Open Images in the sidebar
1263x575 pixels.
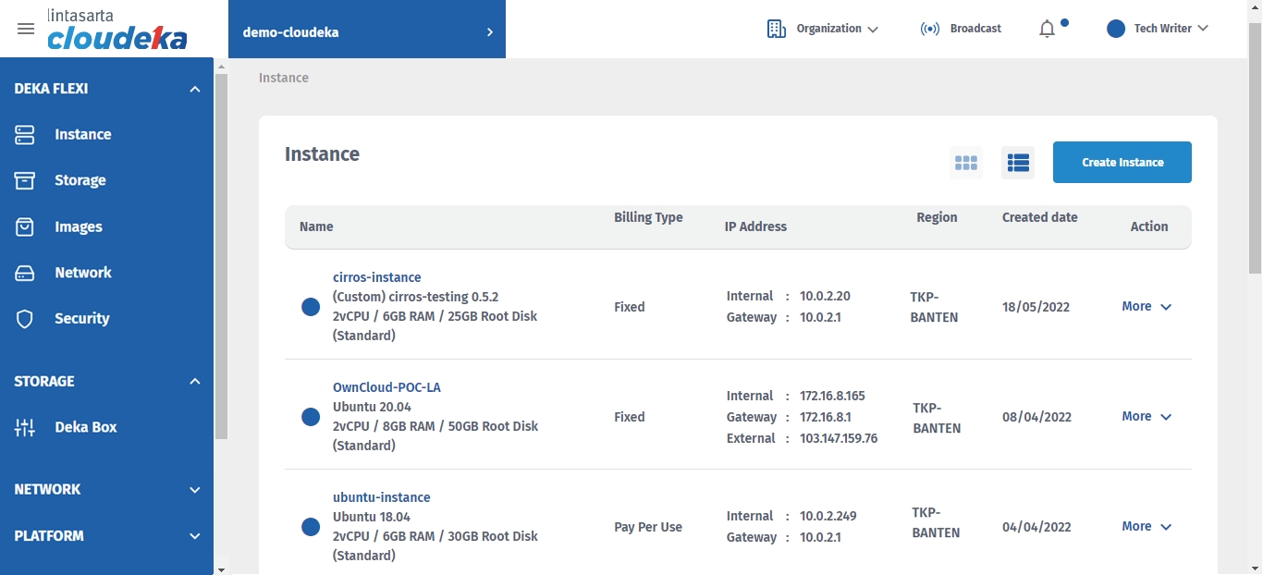[x=78, y=226]
